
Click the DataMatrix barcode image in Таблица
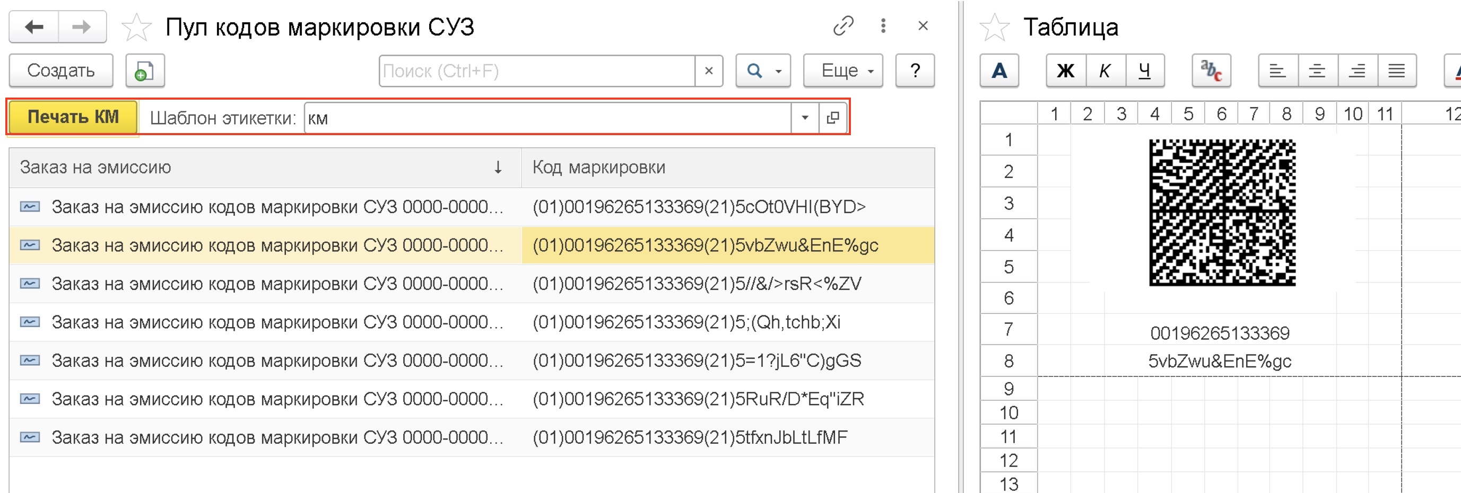[1222, 213]
